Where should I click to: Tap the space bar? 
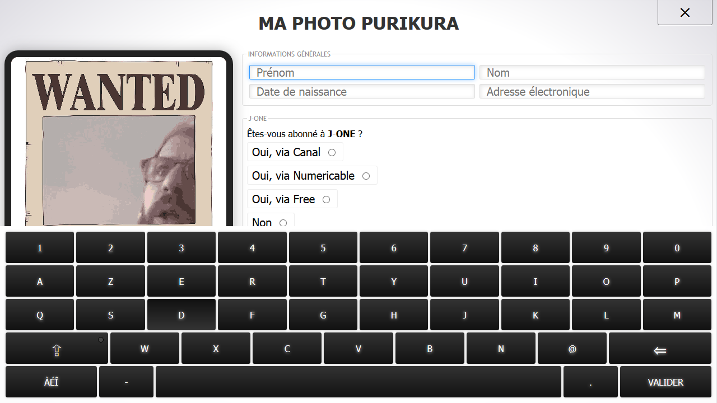(x=358, y=382)
